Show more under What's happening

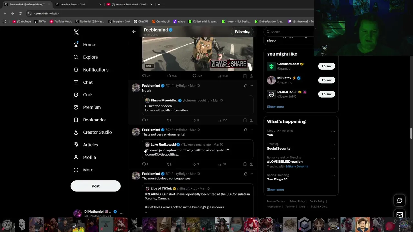point(276,189)
